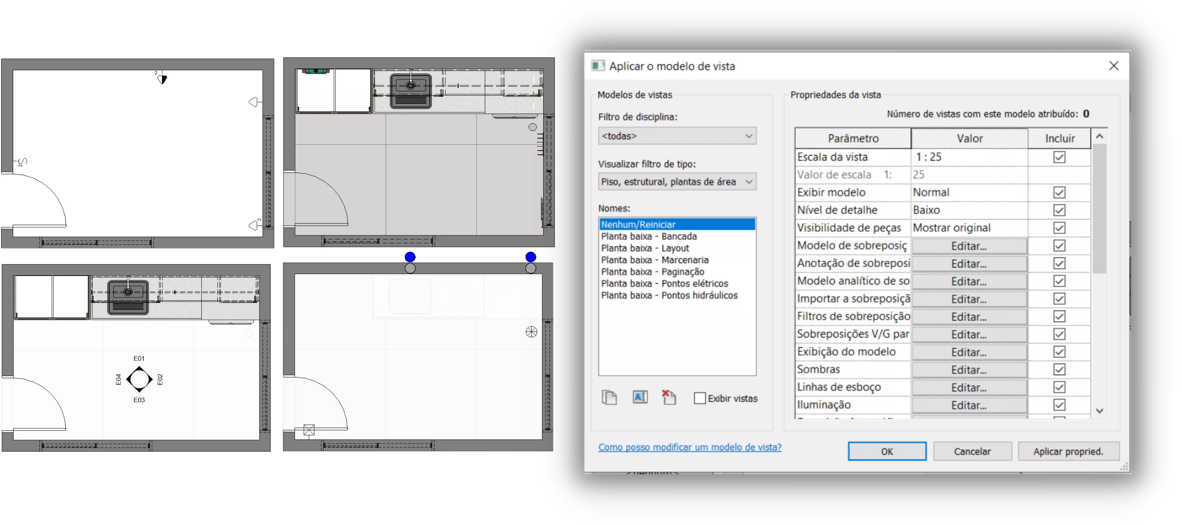Click the Delete view template icon
Image resolution: width=1182 pixels, height=525 pixels.
point(669,397)
